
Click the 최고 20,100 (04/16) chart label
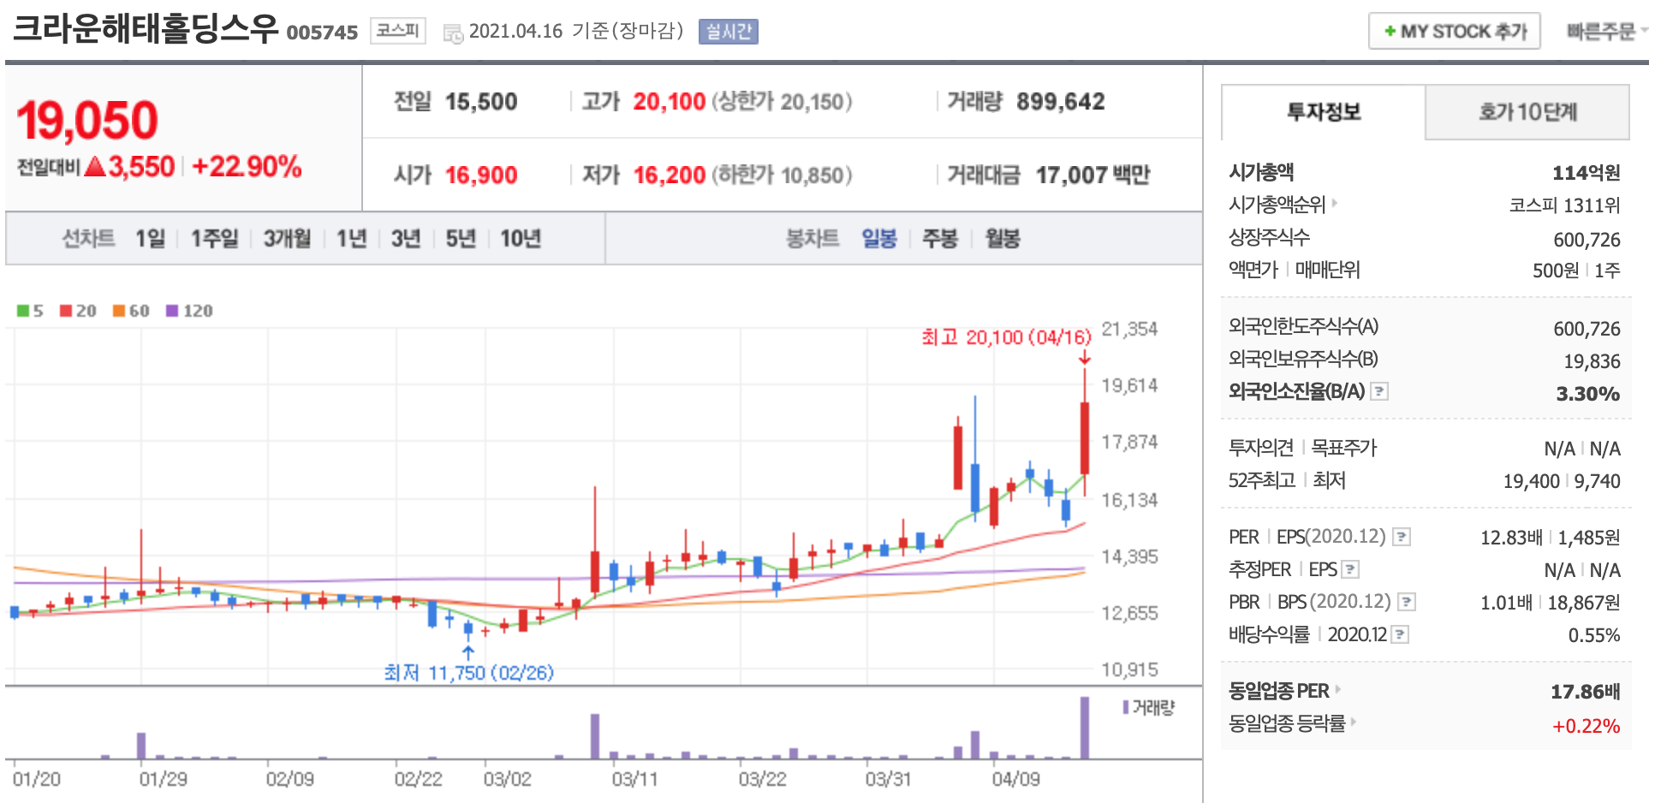[x=1007, y=337]
